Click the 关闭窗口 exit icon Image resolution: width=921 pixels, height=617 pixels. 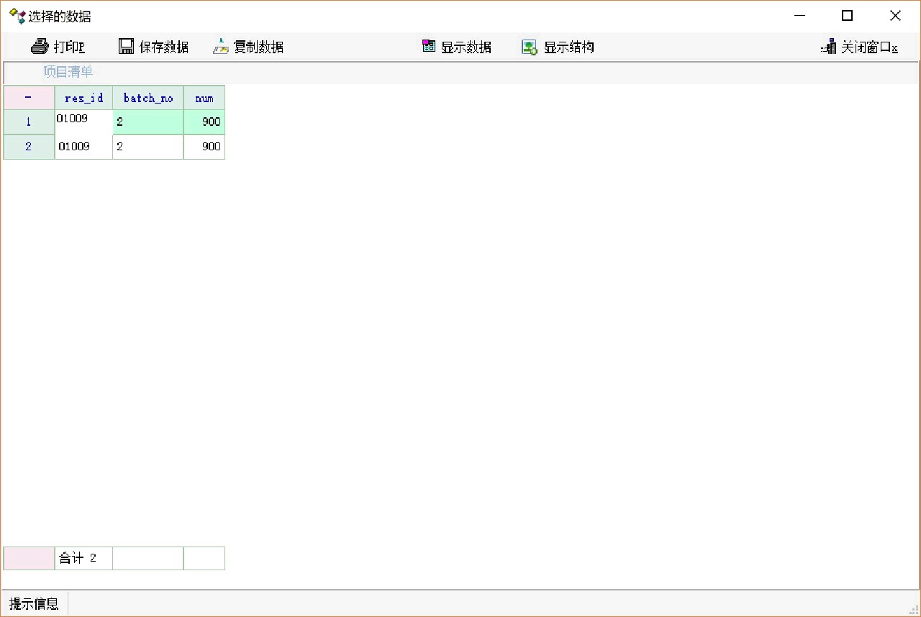[x=828, y=47]
